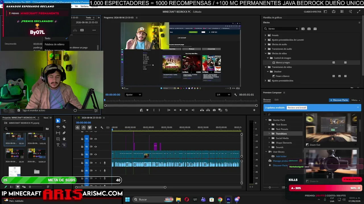
Task: Step back one frame in Program Monitor
Action: coord(175,110)
